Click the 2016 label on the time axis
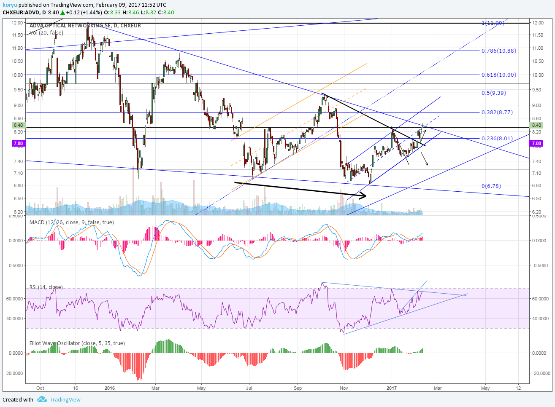Image resolution: width=555 pixels, height=407 pixels. [x=110, y=388]
